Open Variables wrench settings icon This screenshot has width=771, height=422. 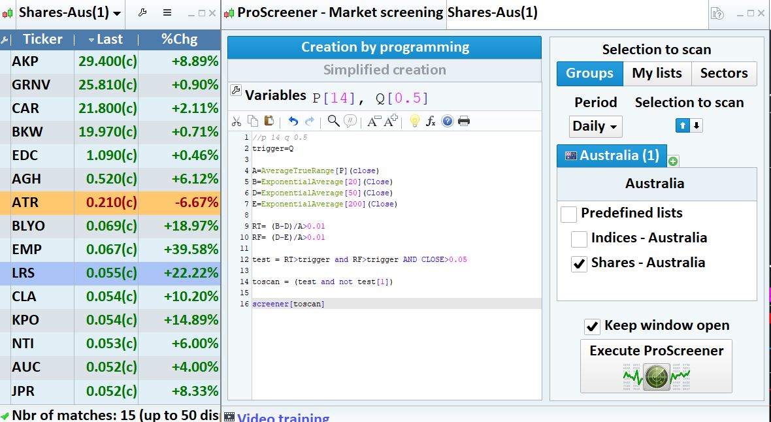235,90
